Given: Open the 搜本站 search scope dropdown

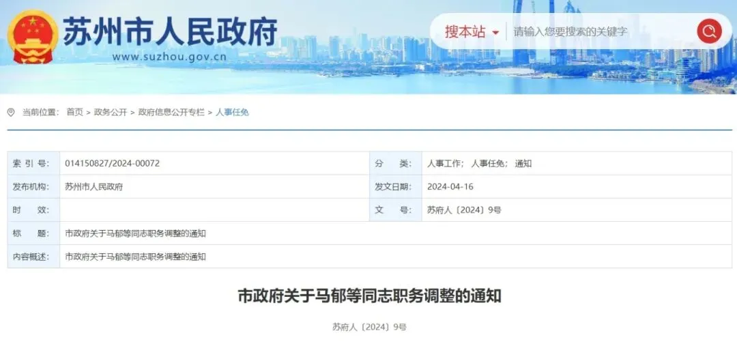Looking at the screenshot, I should pyautogui.click(x=472, y=32).
